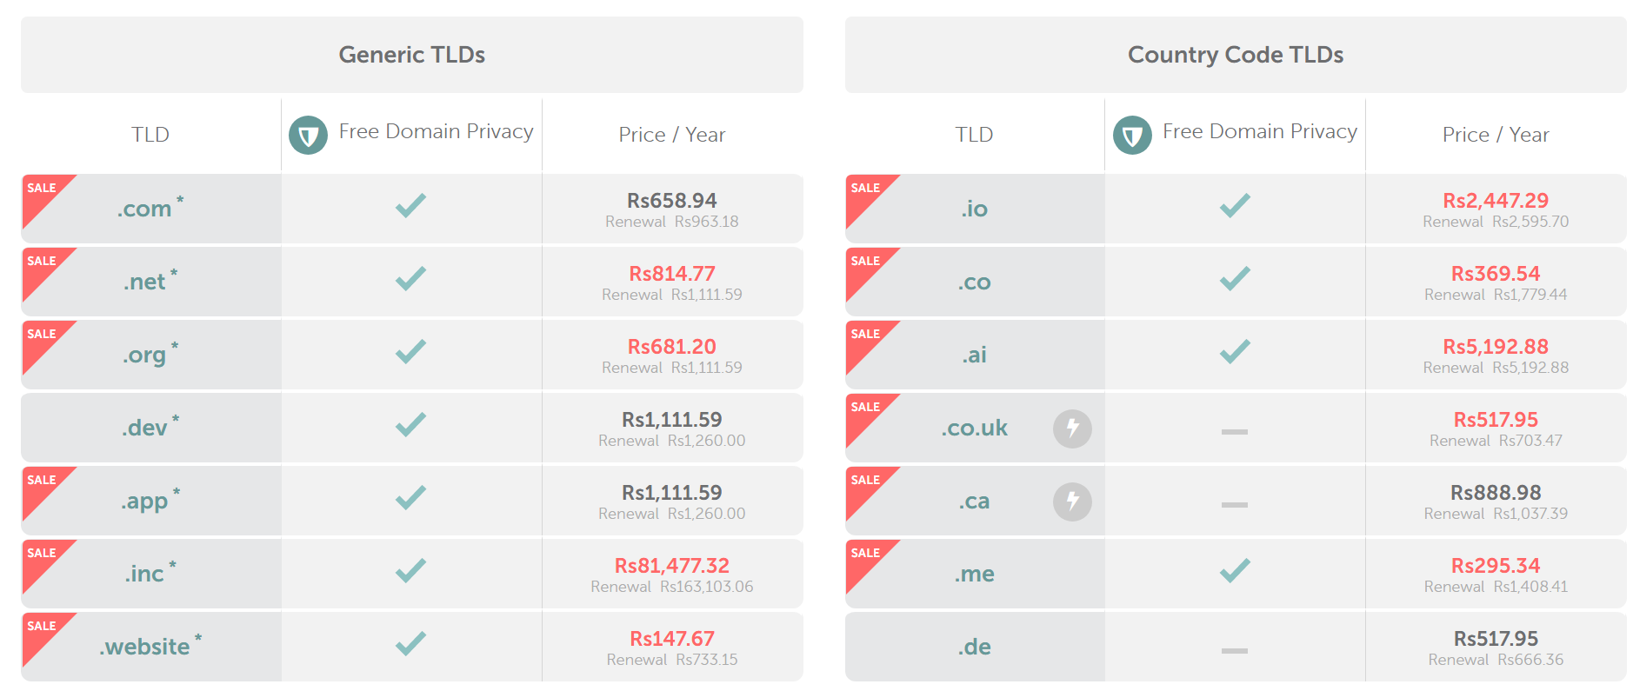Click the SALE ribbon on the .io row
This screenshot has width=1633, height=691.
tap(865, 191)
